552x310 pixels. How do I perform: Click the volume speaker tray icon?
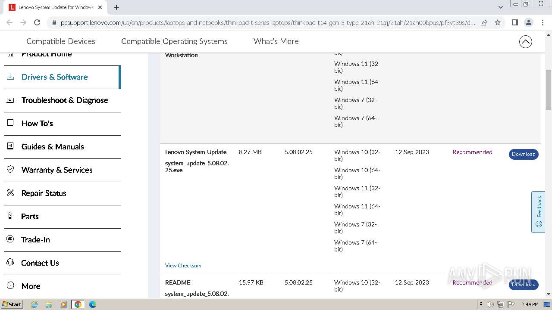(490, 304)
